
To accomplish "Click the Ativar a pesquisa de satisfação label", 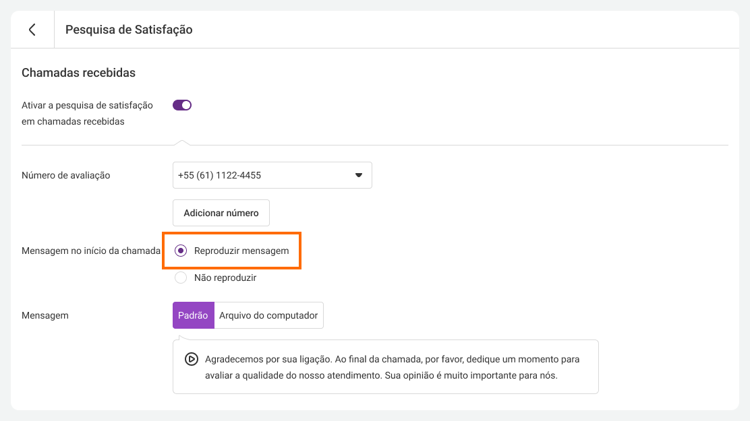I will [x=87, y=113].
